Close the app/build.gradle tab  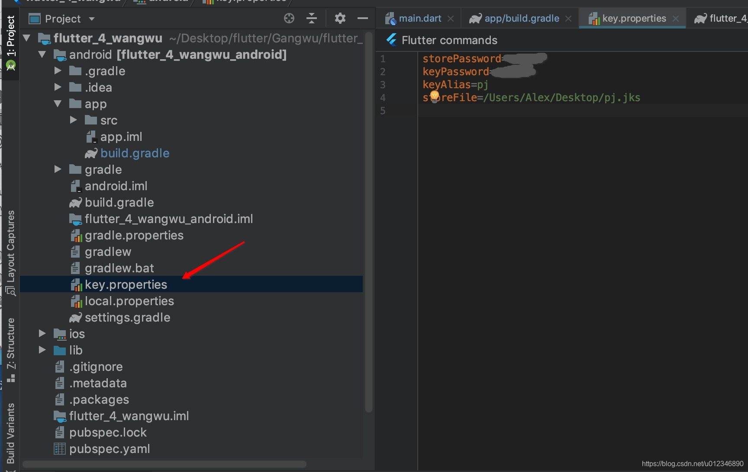568,19
